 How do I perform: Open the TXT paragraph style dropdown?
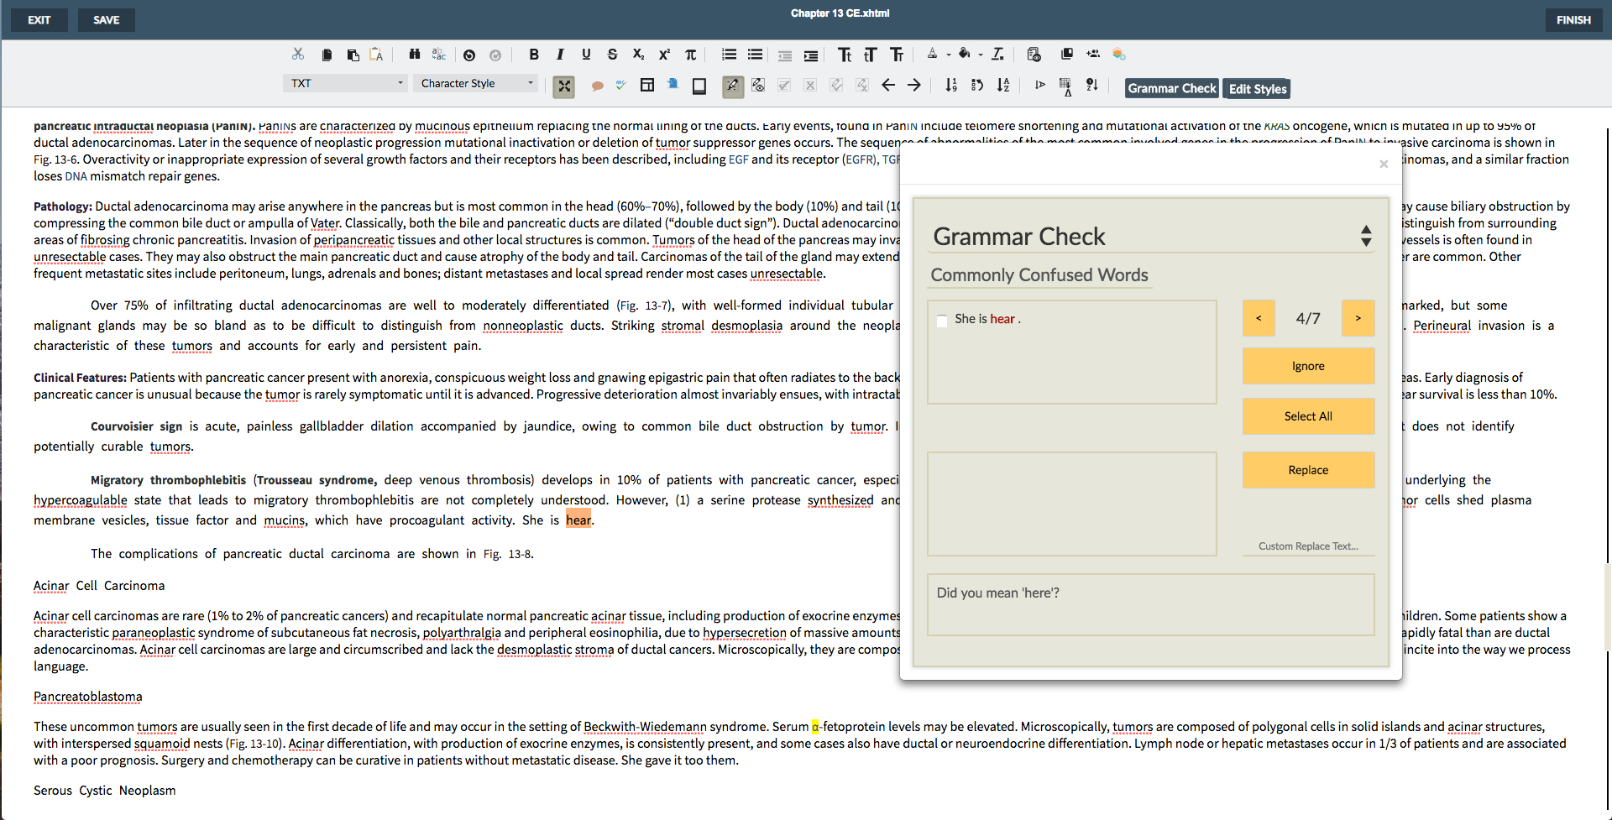point(344,83)
